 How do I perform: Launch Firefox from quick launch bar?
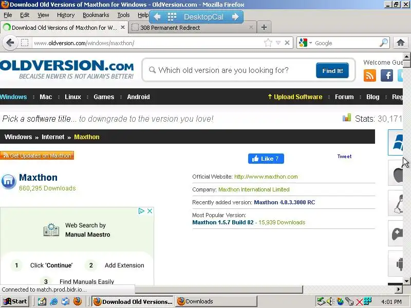point(78,301)
